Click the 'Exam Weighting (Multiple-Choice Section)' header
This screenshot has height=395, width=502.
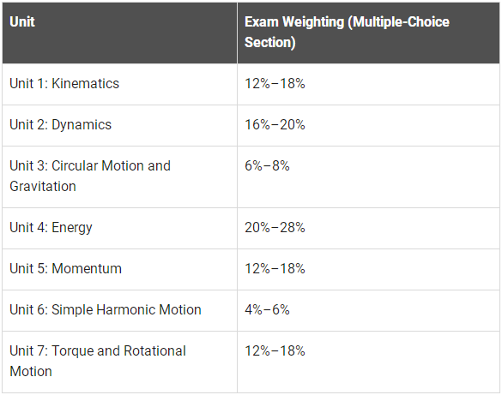coord(368,33)
